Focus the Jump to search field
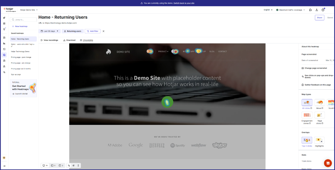The width and height of the screenshot is (335, 170). click(23, 20)
